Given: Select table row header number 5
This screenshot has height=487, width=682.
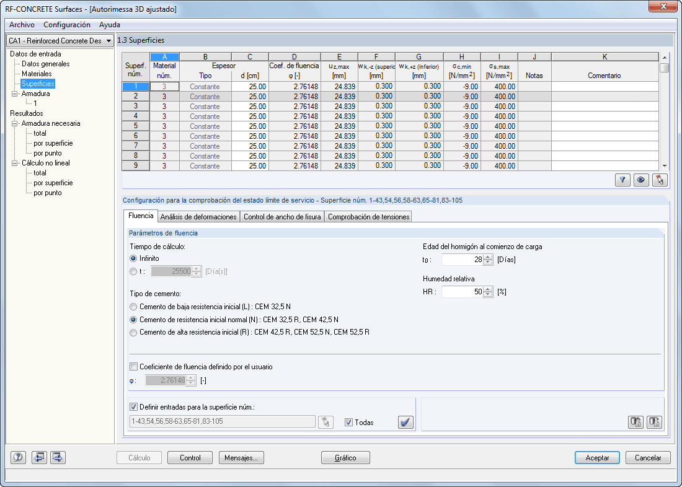Looking at the screenshot, I should (x=136, y=126).
